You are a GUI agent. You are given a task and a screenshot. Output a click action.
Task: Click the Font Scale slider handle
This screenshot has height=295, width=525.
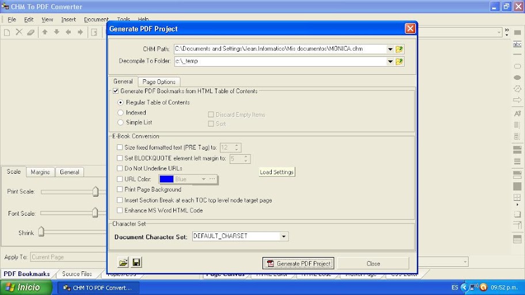tap(95, 213)
